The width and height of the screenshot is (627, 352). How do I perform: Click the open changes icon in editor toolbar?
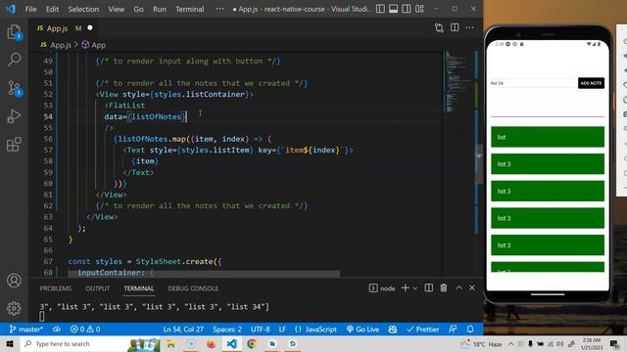[x=439, y=28]
